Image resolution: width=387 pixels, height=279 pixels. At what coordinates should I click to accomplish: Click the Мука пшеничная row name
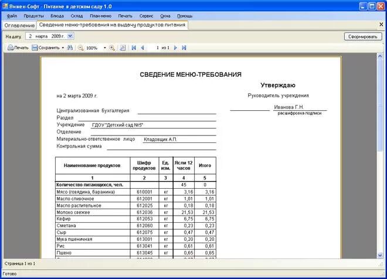tap(74, 239)
